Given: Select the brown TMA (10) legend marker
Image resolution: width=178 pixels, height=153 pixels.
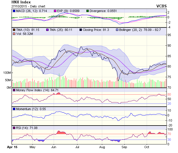Looking at the screenshot, I should 13,29.
